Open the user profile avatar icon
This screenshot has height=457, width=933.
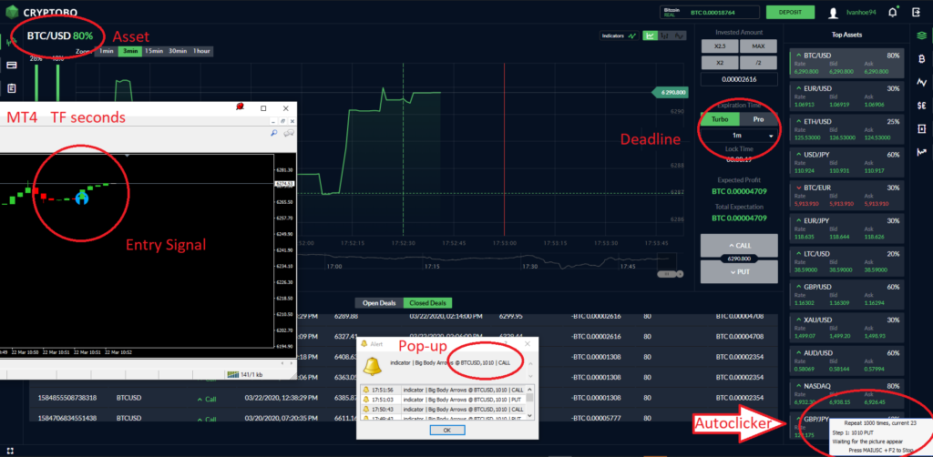pos(833,13)
